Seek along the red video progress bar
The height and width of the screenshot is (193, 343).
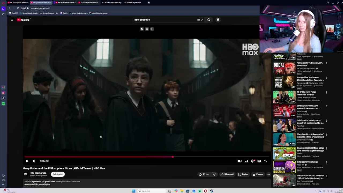(x=147, y=157)
